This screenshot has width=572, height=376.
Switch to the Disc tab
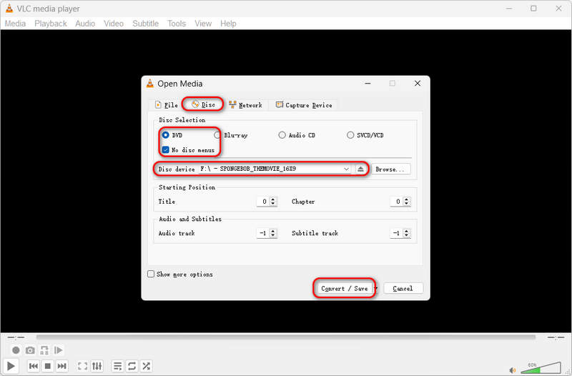[204, 104]
